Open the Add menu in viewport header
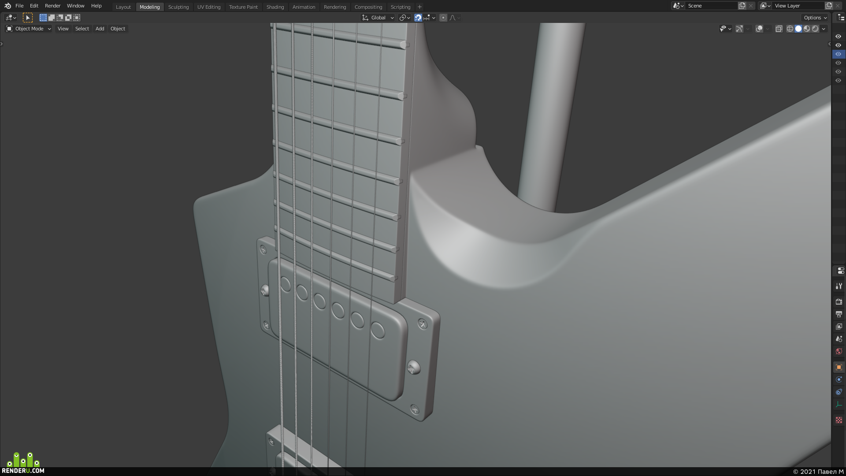The image size is (846, 476). [100, 29]
